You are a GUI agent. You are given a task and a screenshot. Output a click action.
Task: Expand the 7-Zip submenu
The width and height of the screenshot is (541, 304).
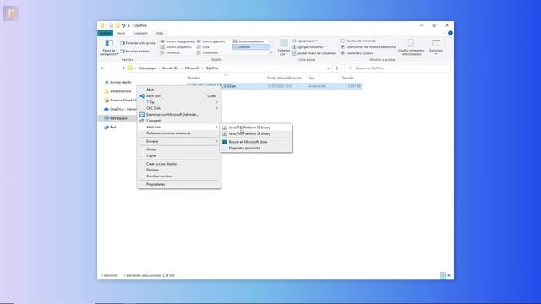click(178, 102)
